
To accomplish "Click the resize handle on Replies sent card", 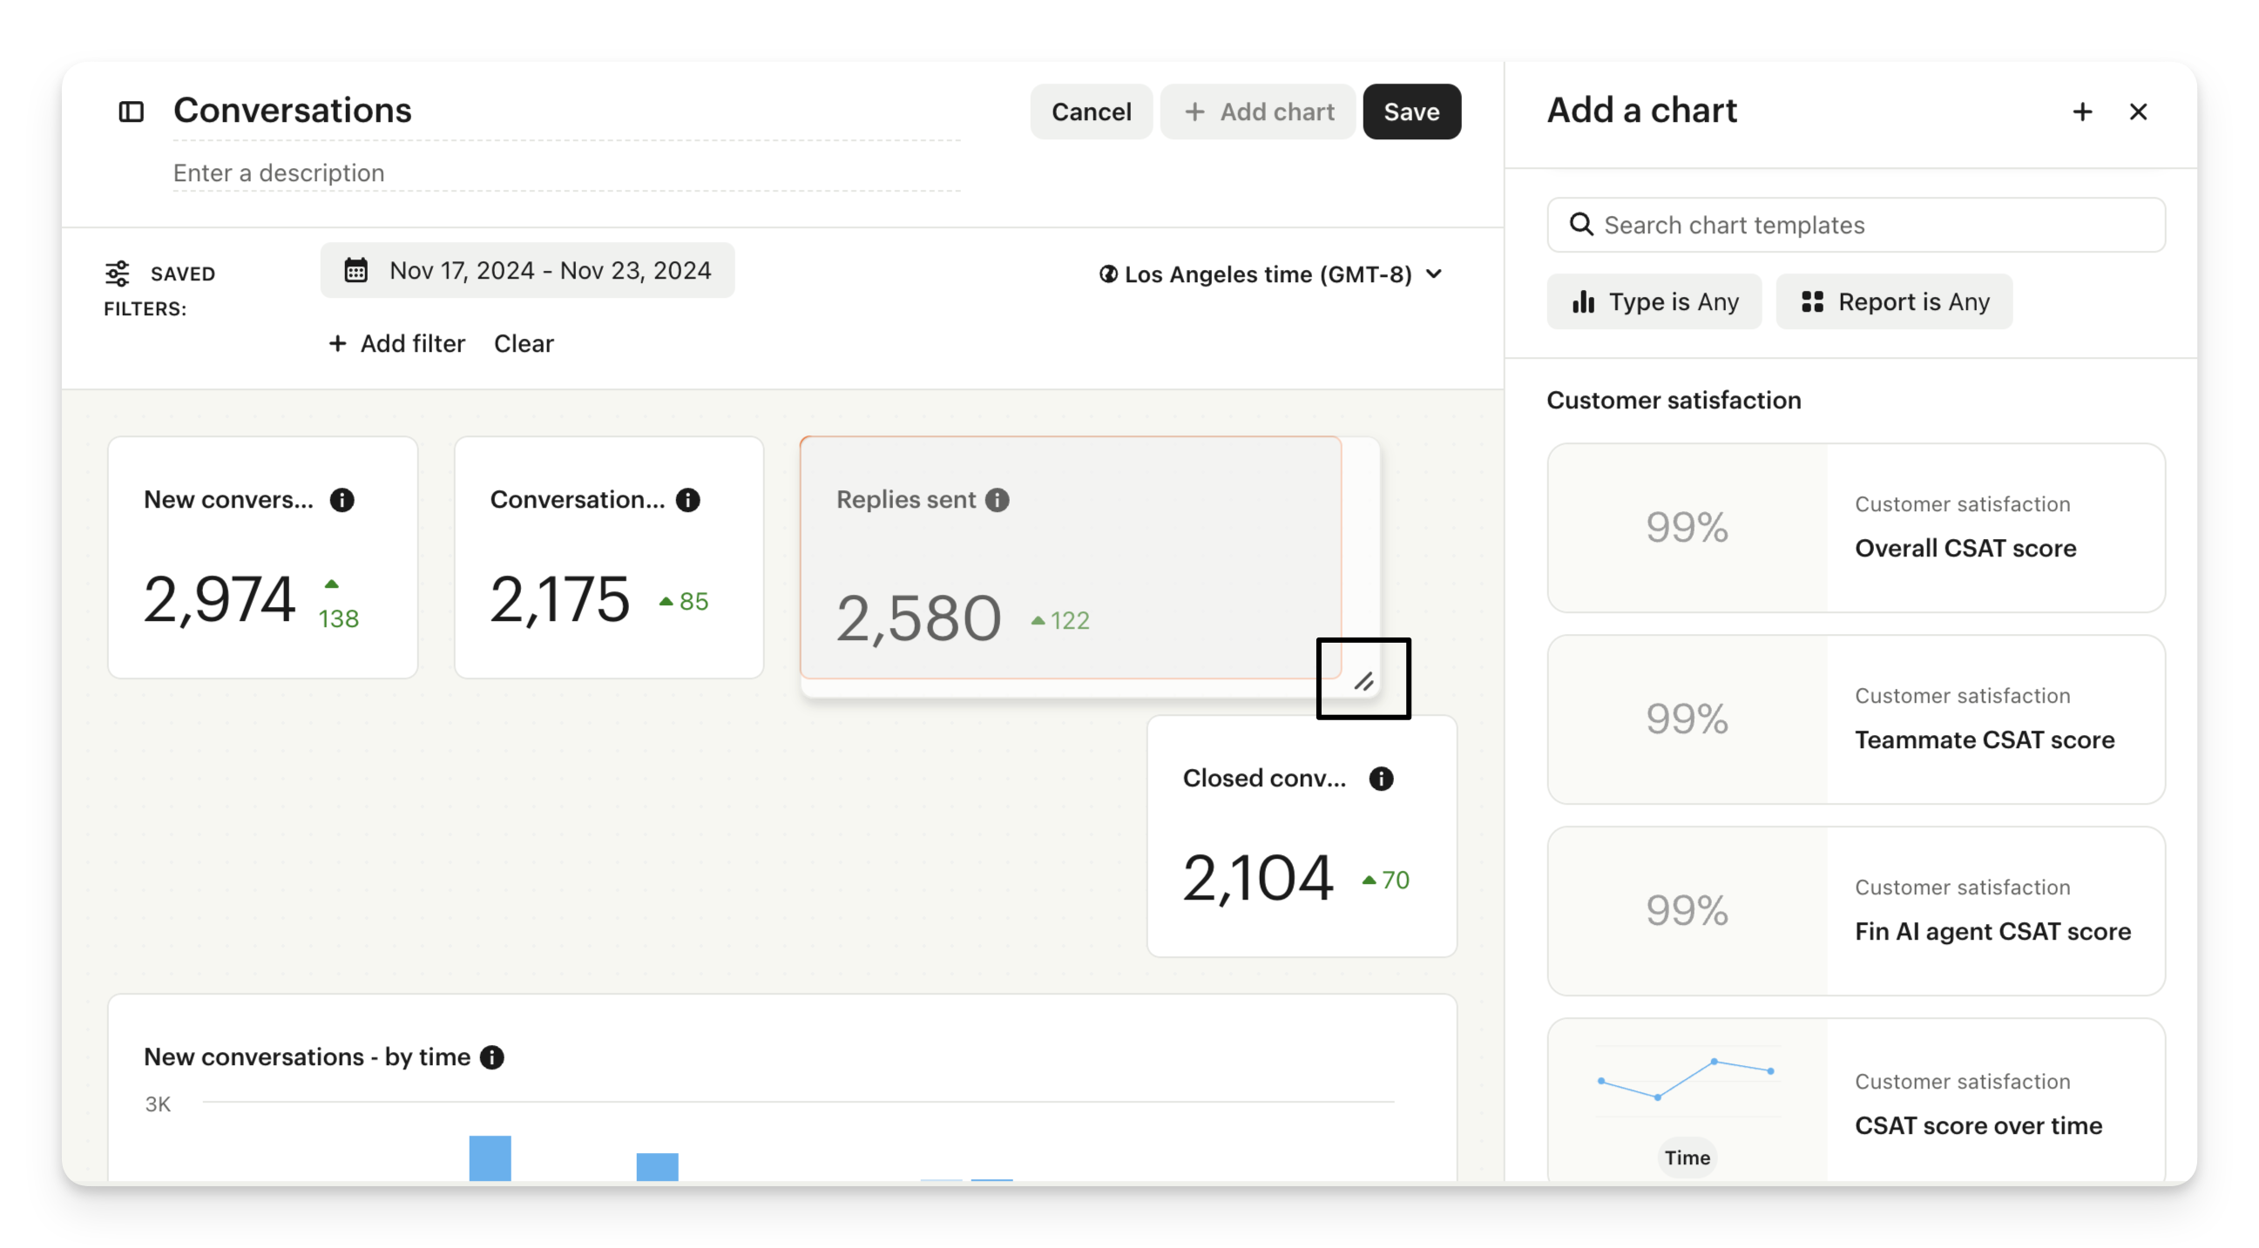I will 1363,681.
